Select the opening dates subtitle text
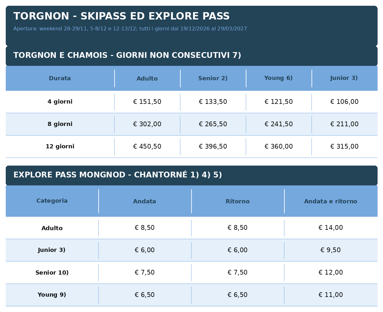This screenshot has height=312, width=383. pos(130,29)
